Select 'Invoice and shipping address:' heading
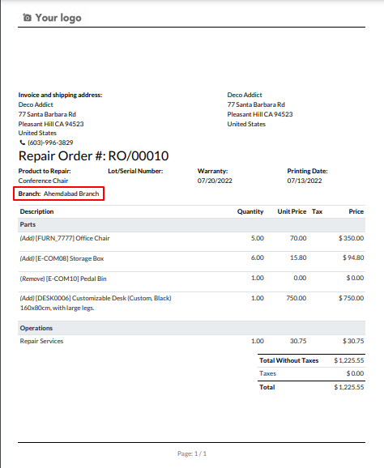This screenshot has width=384, height=468. (60, 95)
